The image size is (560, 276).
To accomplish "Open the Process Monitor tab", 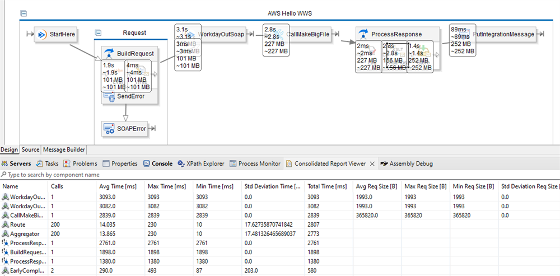I will (255, 163).
